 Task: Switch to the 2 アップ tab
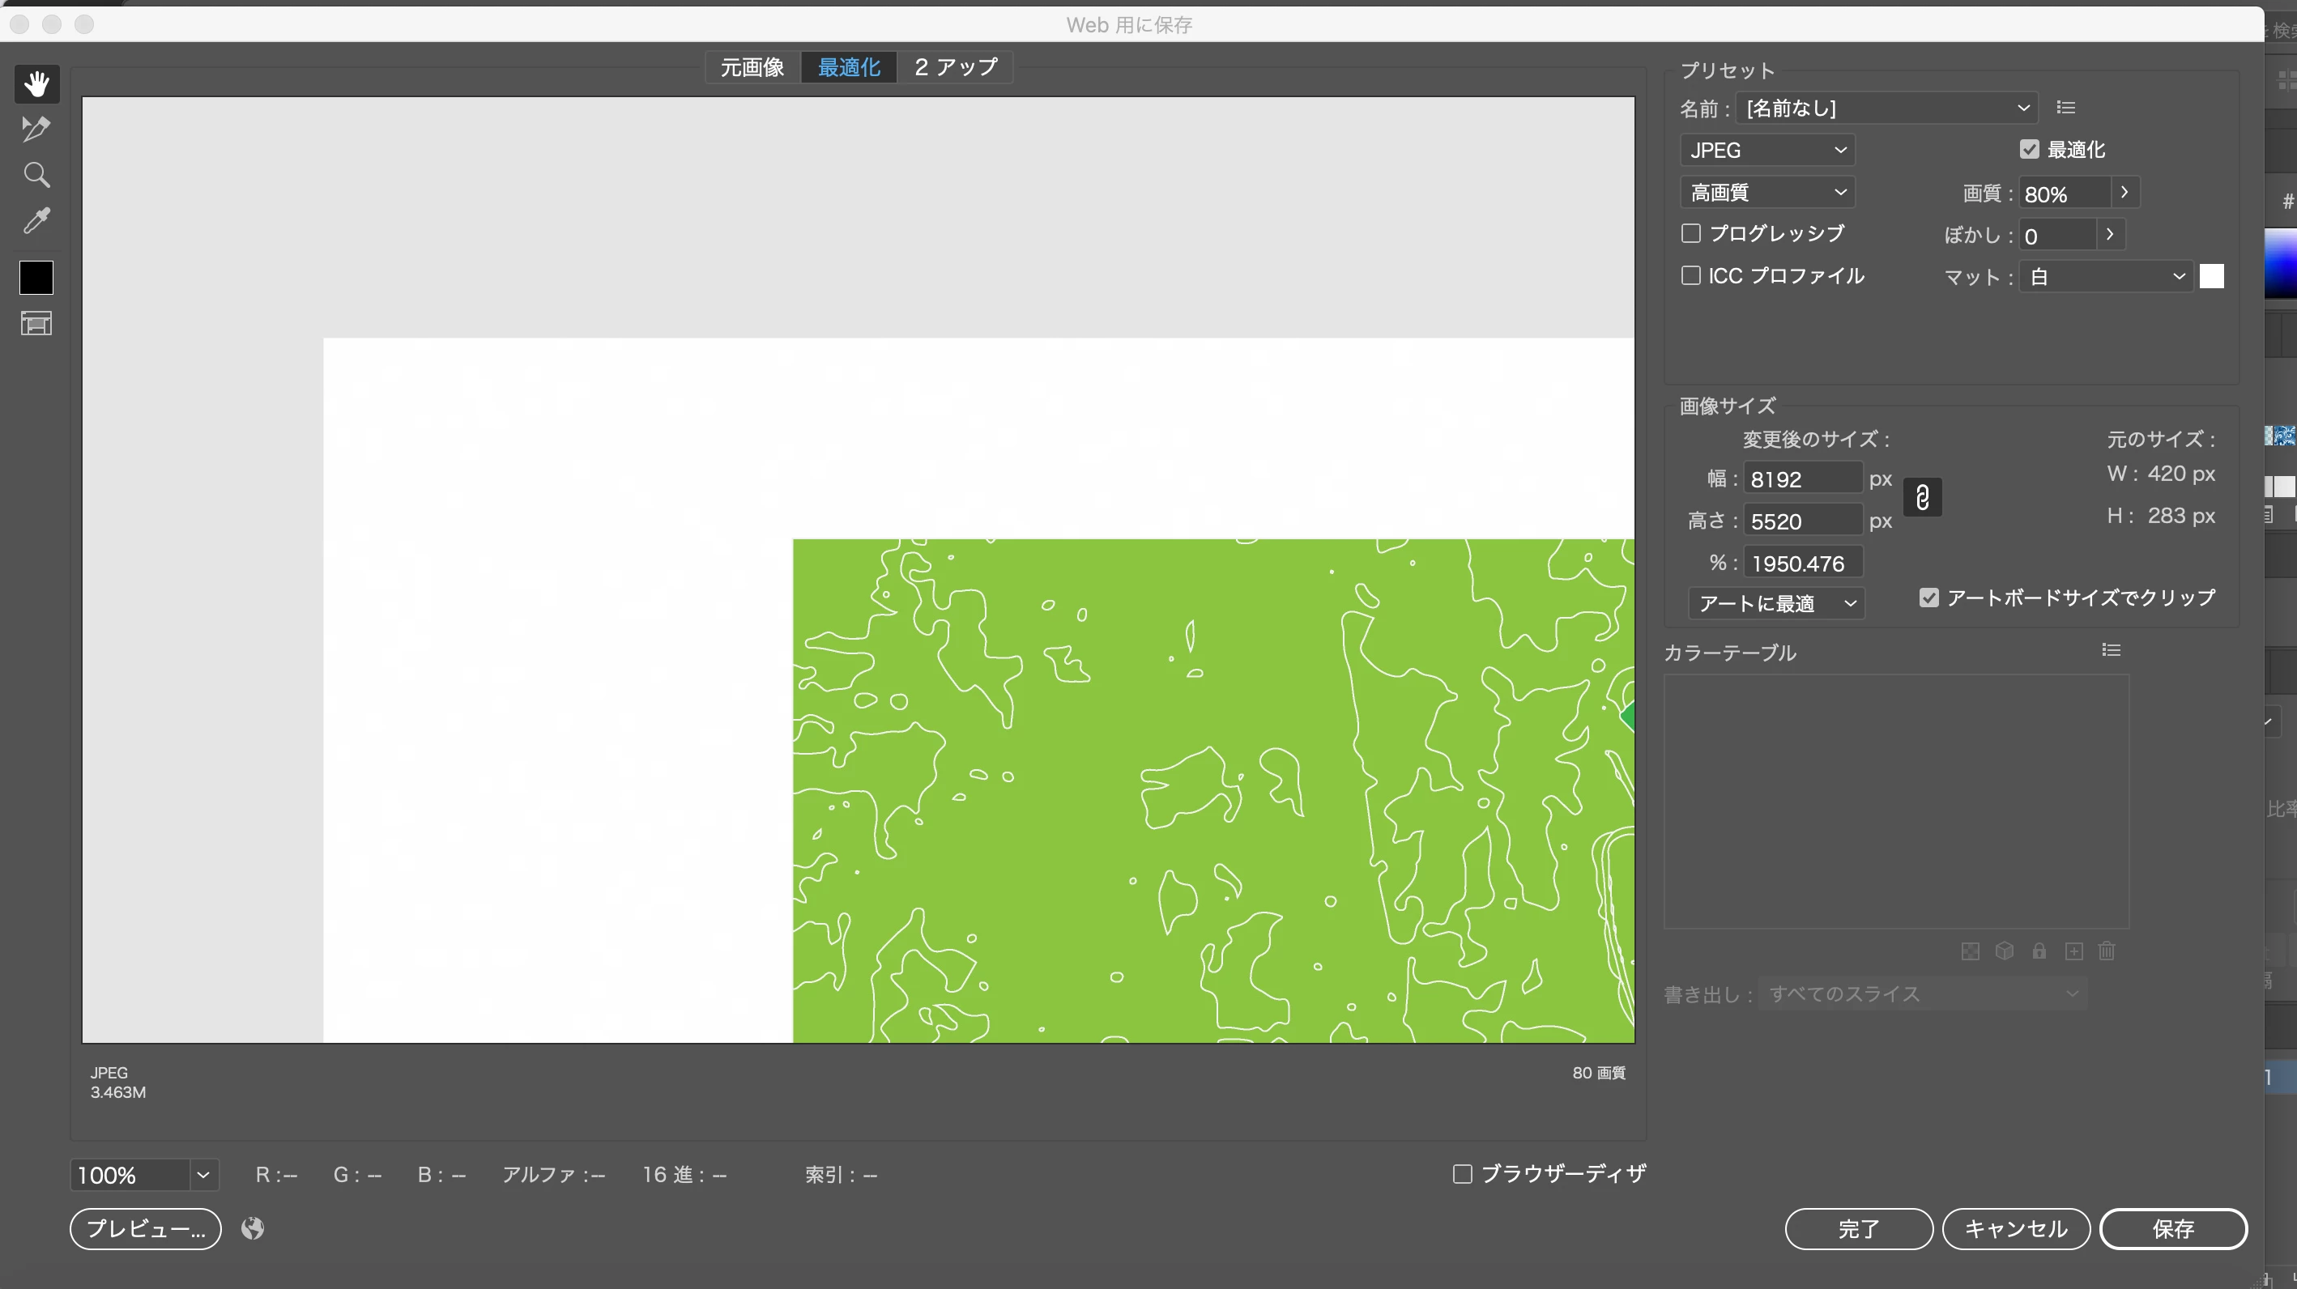(x=955, y=68)
